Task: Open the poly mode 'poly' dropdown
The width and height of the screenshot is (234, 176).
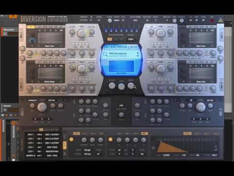Action: click(136, 20)
